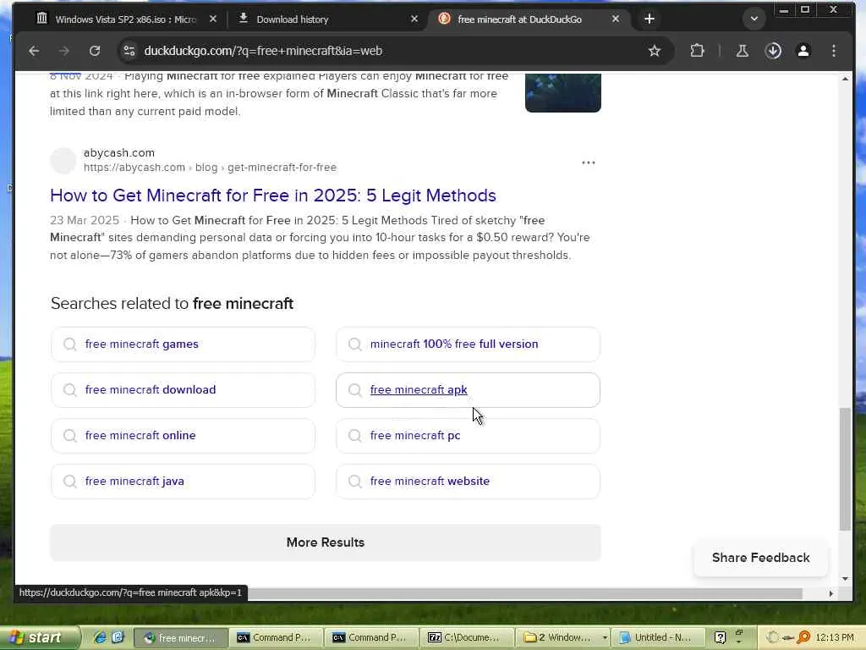Search related: free minecraft pc
Screen dimensions: 866x650
[468, 436]
